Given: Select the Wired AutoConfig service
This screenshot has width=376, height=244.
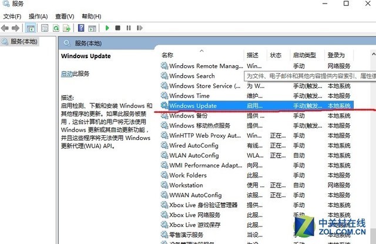Looking at the screenshot, I should click(257, 145).
